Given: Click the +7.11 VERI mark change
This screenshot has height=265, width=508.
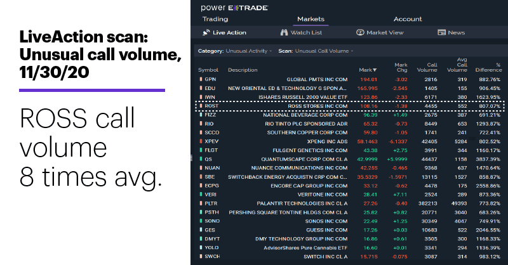Looking at the screenshot, I should click(400, 195).
